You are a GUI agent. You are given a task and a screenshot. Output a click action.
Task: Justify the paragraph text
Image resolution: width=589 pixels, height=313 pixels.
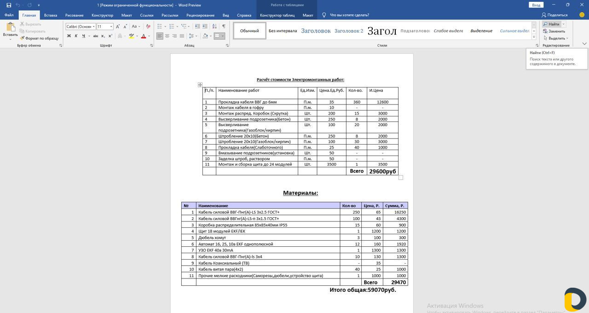182,36
